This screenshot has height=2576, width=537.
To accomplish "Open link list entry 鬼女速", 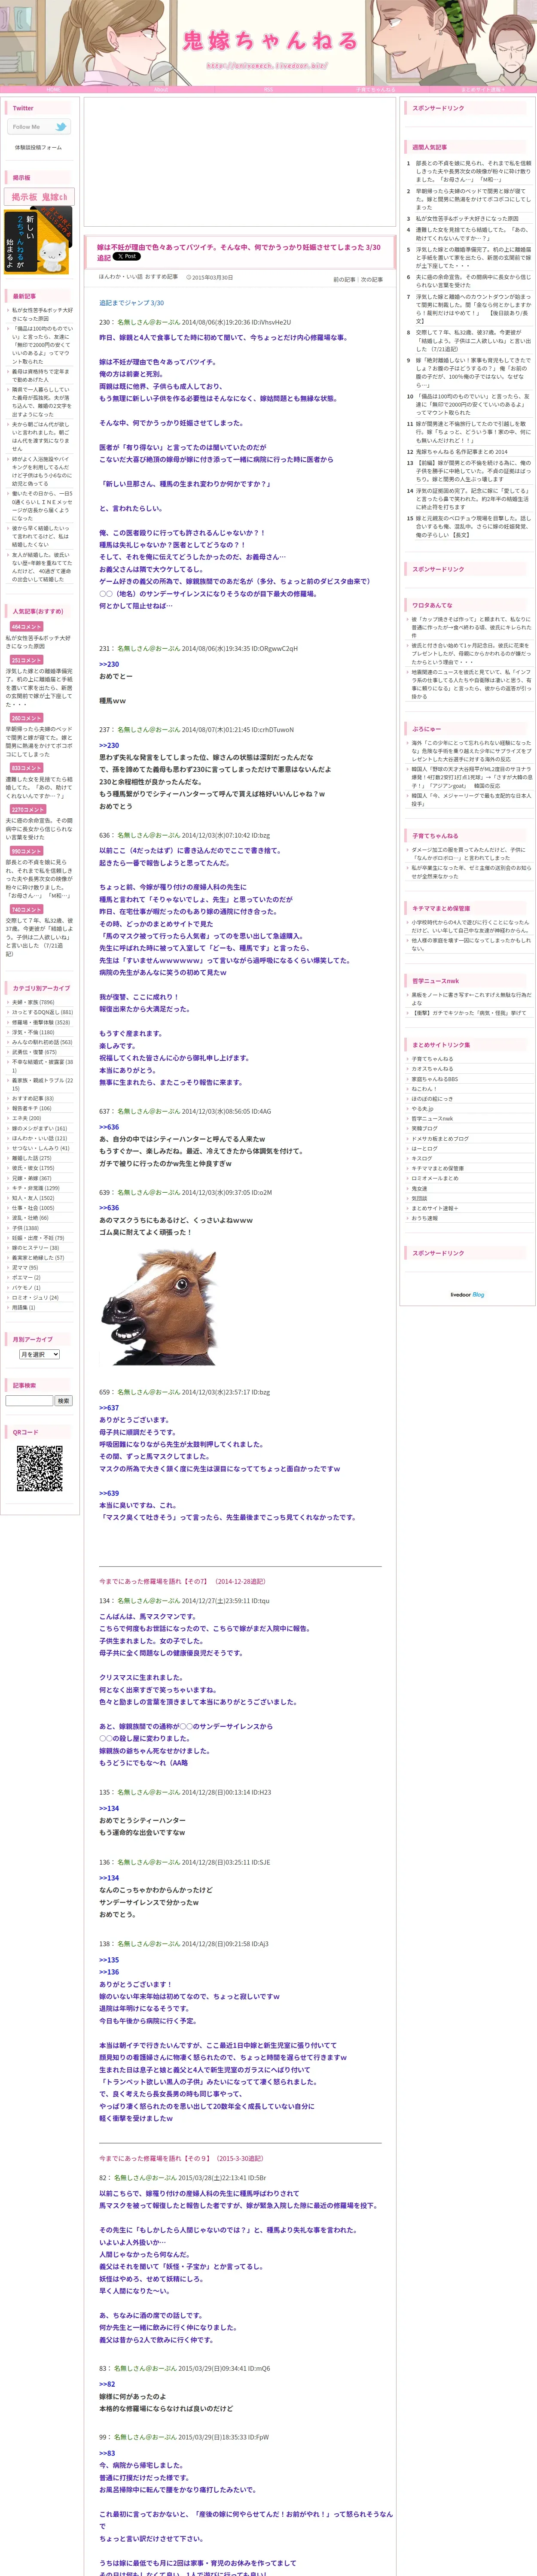I will pyautogui.click(x=419, y=1188).
